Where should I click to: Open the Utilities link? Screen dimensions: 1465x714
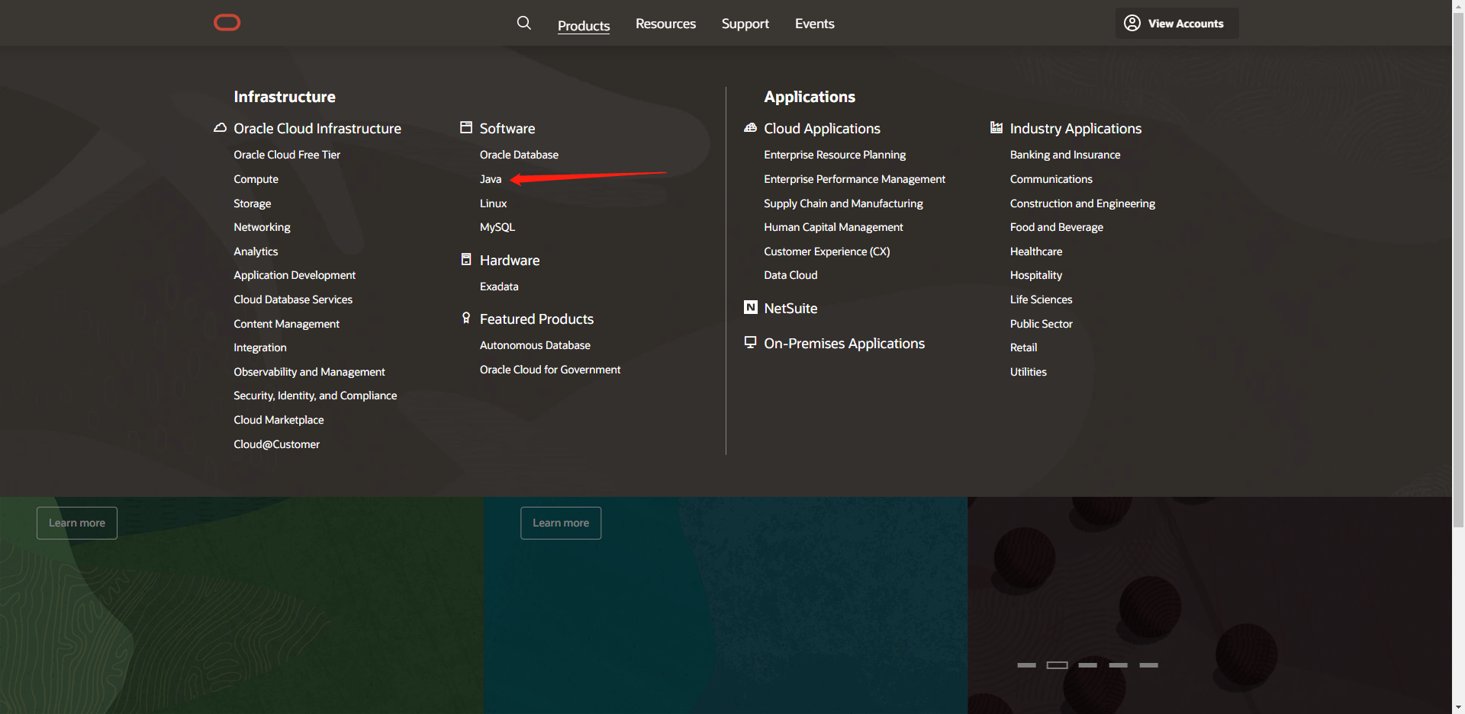coord(1029,372)
